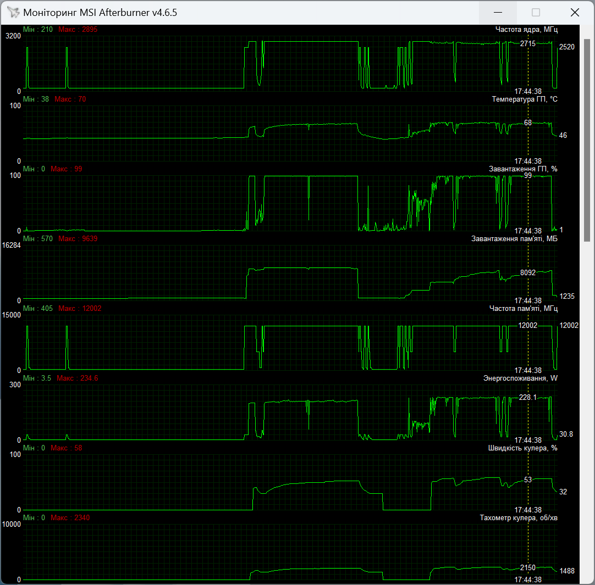Click the marker tachometer value 2150
The height and width of the screenshot is (585, 595).
528,567
